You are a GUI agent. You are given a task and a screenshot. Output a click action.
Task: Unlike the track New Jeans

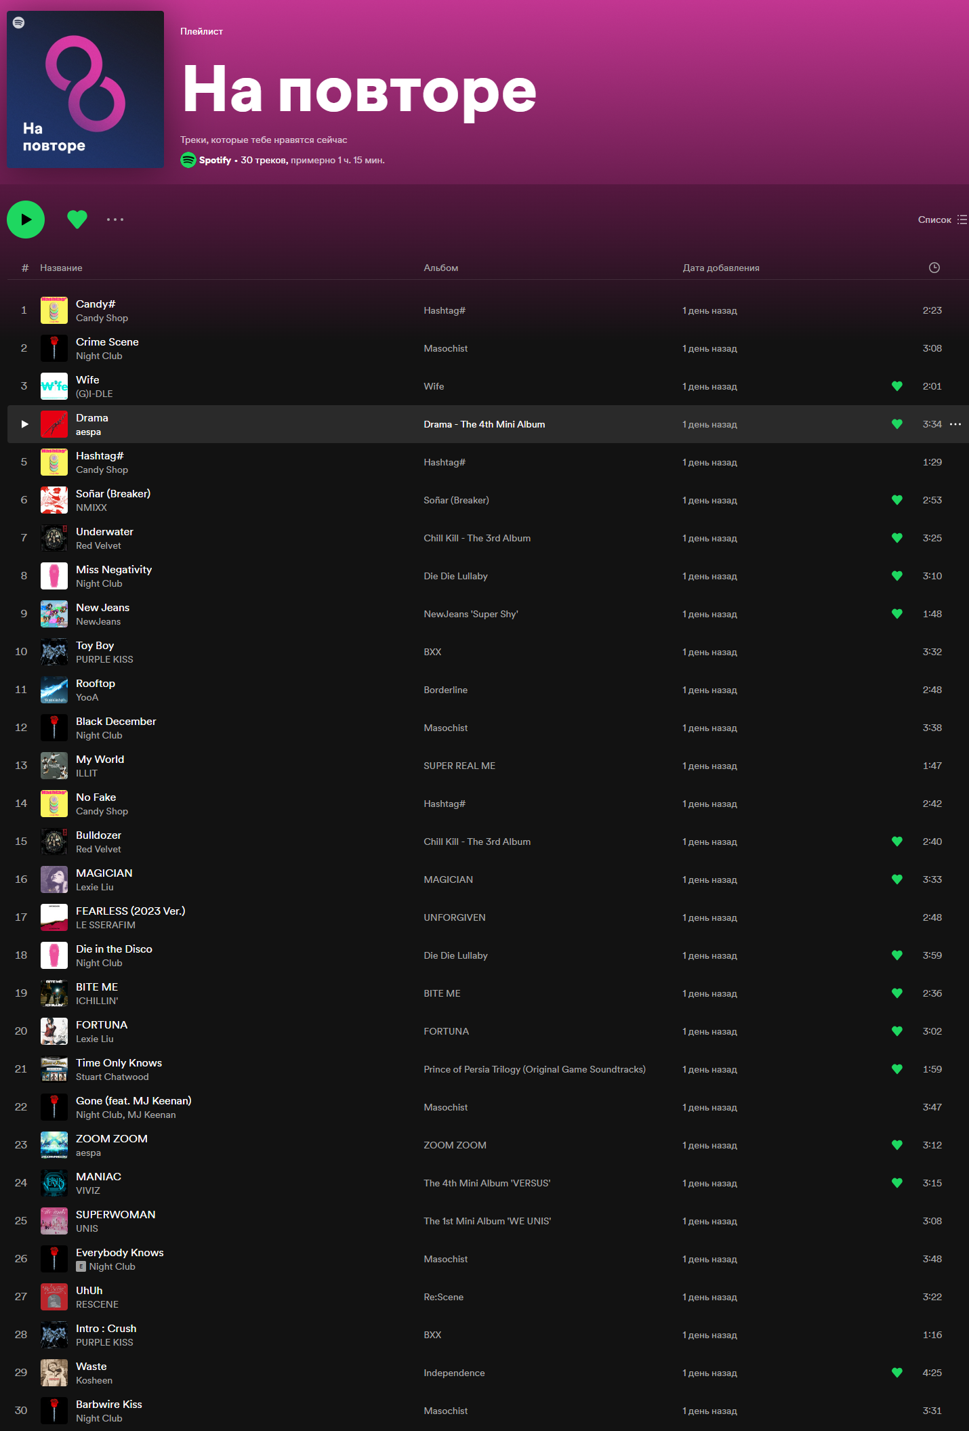pos(897,614)
